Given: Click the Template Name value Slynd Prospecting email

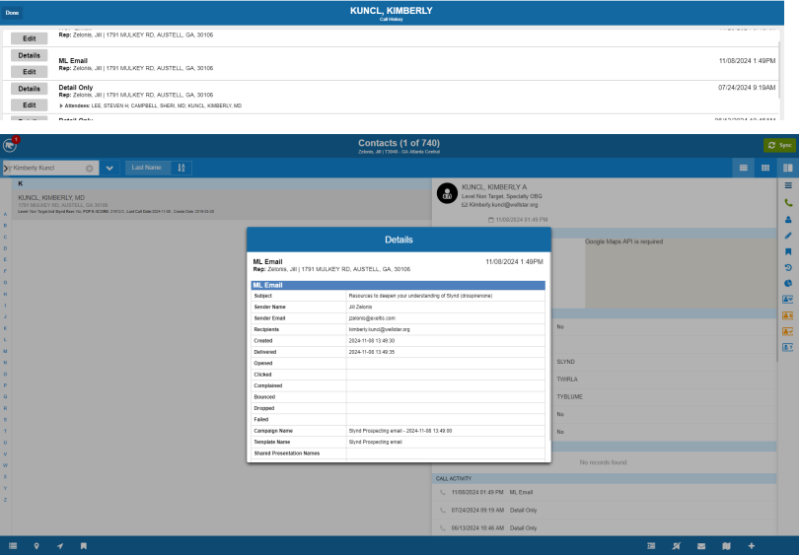Looking at the screenshot, I should (376, 442).
